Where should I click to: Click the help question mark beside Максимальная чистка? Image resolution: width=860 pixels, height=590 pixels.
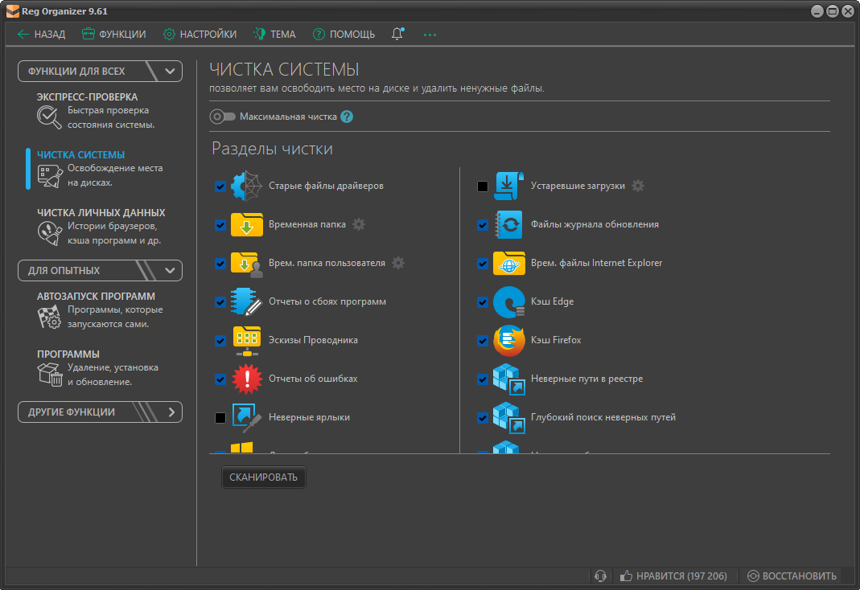click(x=347, y=117)
